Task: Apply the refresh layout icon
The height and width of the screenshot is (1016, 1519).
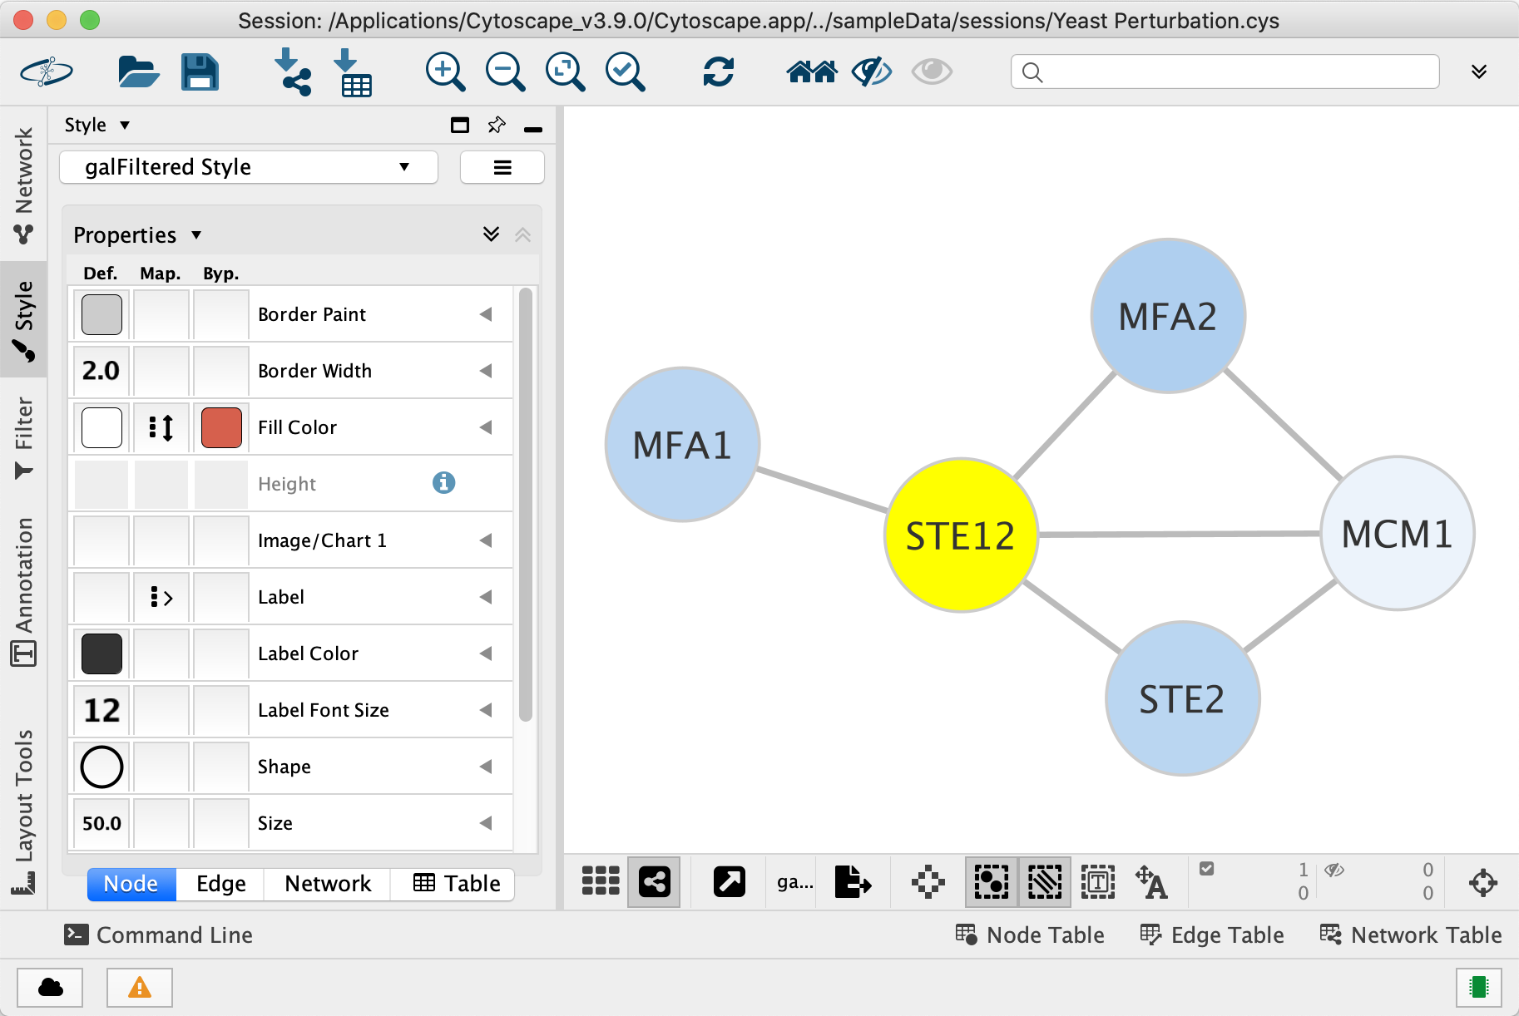Action: click(x=718, y=72)
